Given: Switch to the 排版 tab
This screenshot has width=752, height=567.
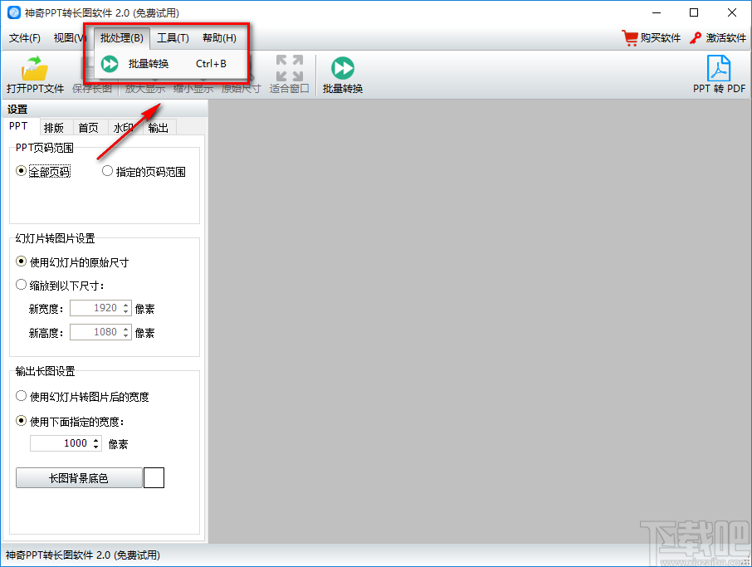Looking at the screenshot, I should coord(54,128).
